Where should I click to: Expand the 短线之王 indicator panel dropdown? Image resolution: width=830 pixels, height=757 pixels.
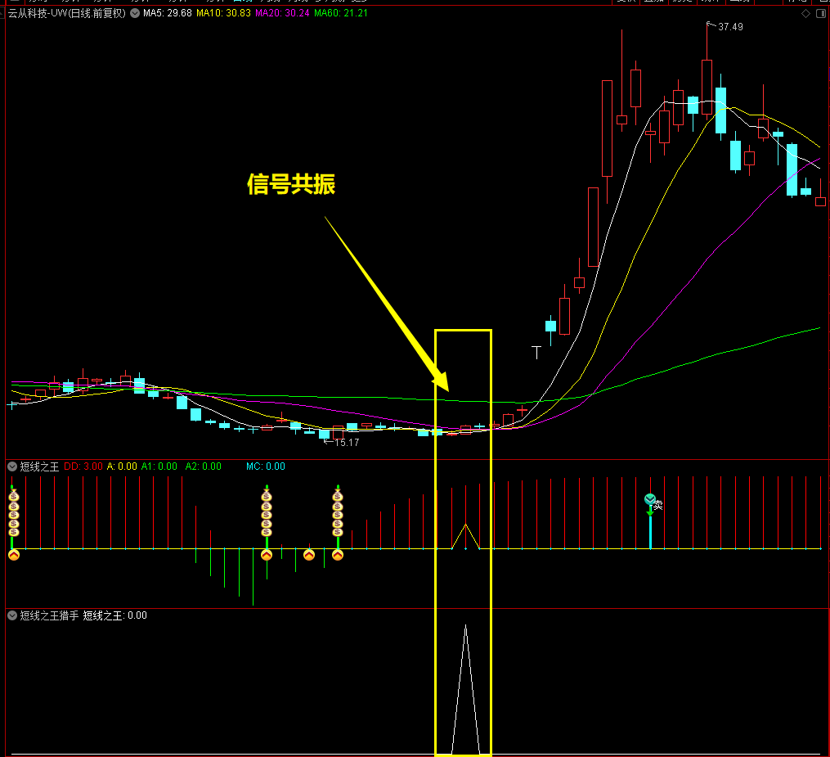(12, 466)
